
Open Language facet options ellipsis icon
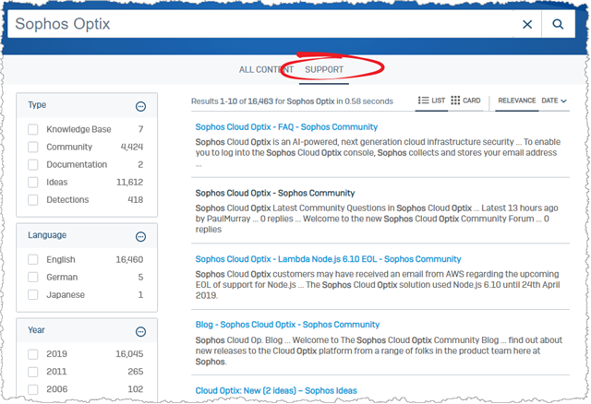140,237
